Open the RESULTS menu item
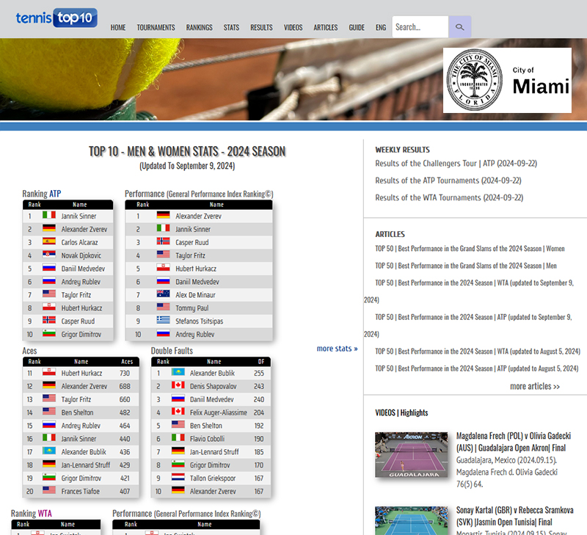Image resolution: width=587 pixels, height=535 pixels. pos(261,28)
